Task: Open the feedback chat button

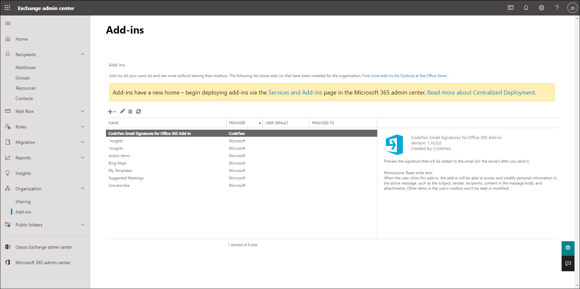Action: pos(568,264)
